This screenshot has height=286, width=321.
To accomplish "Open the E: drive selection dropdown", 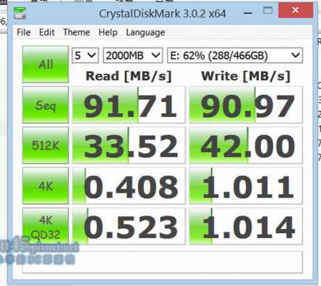I will point(235,56).
